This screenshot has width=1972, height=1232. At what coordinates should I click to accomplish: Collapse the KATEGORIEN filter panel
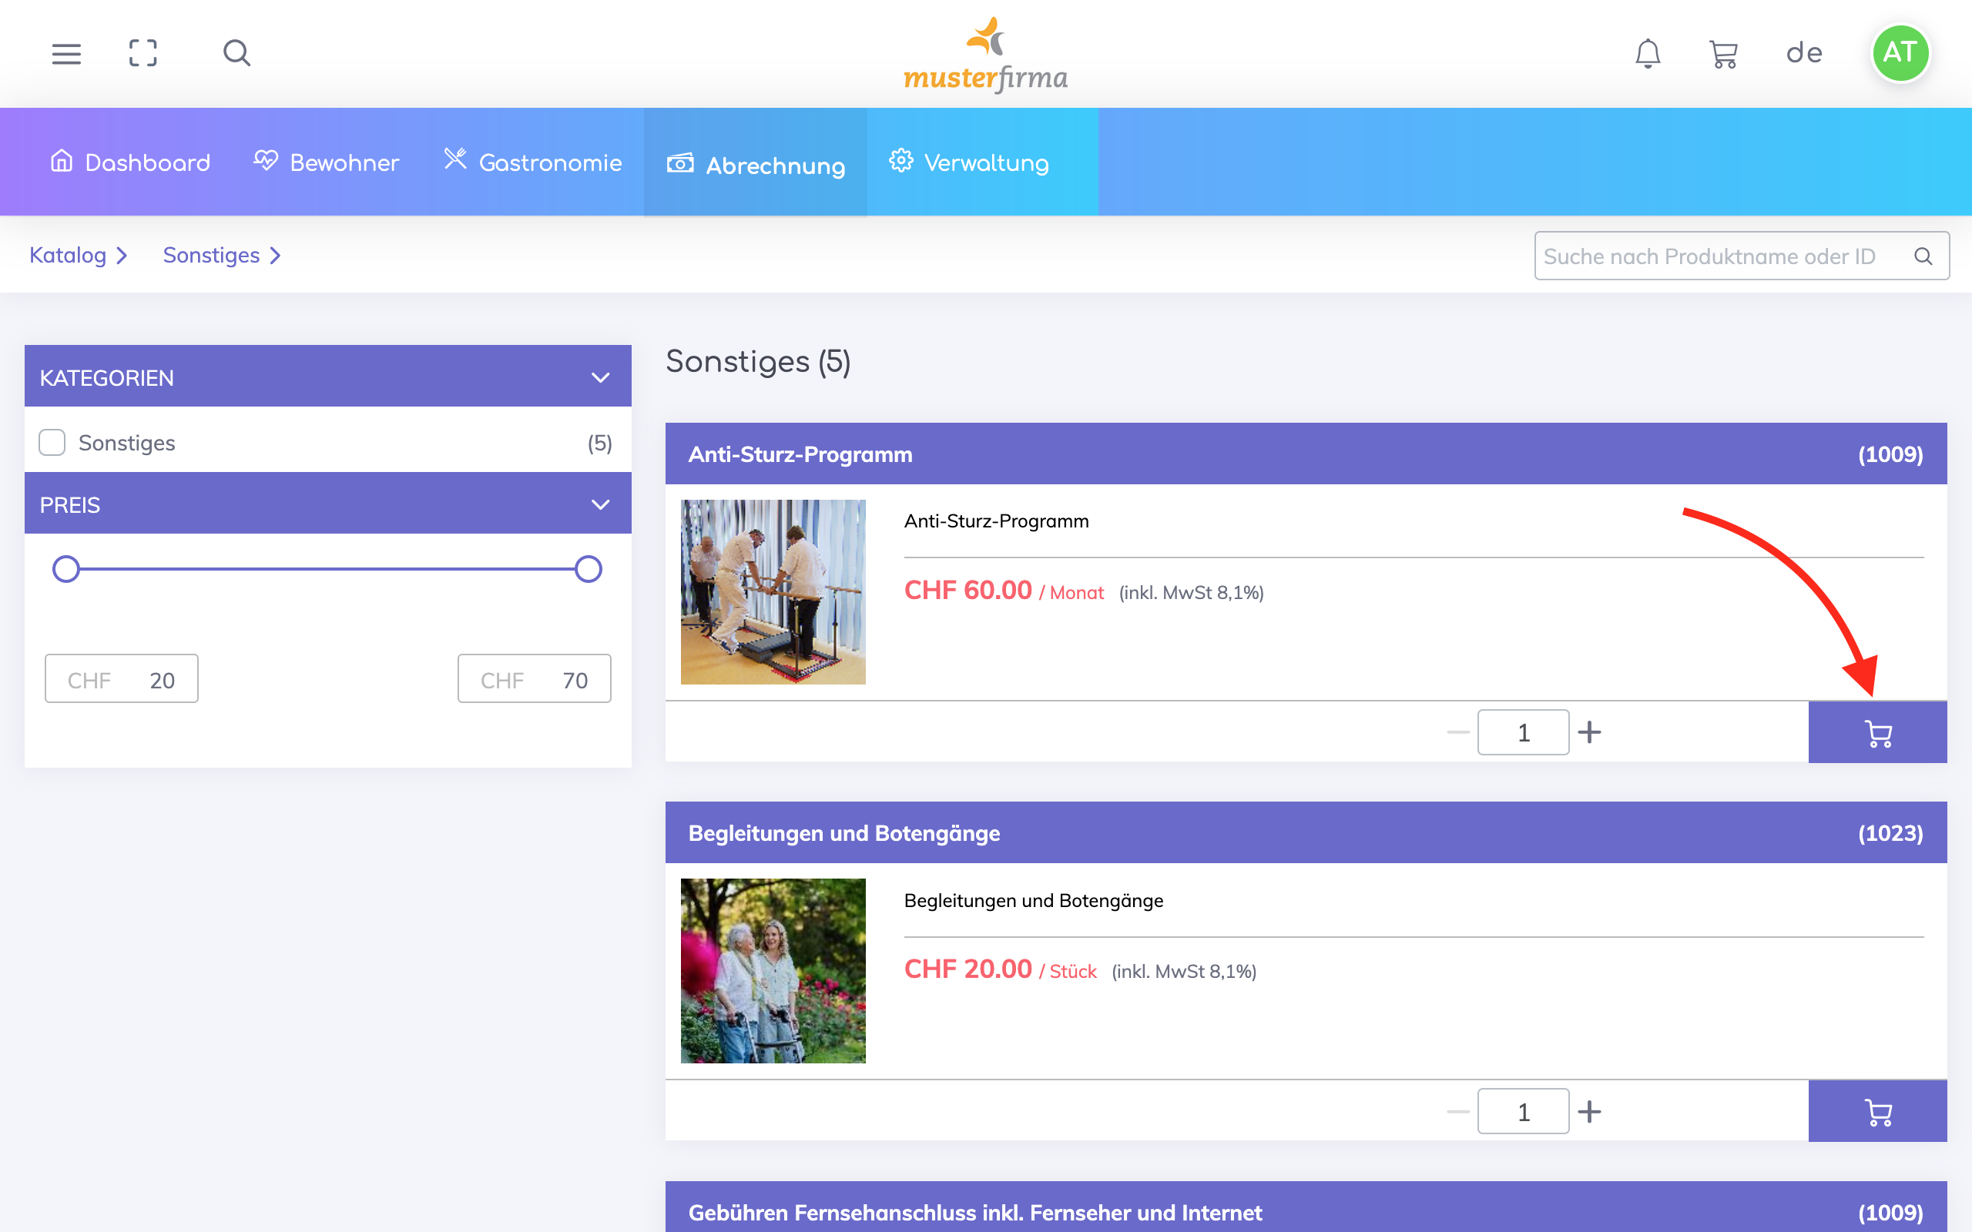(x=600, y=377)
